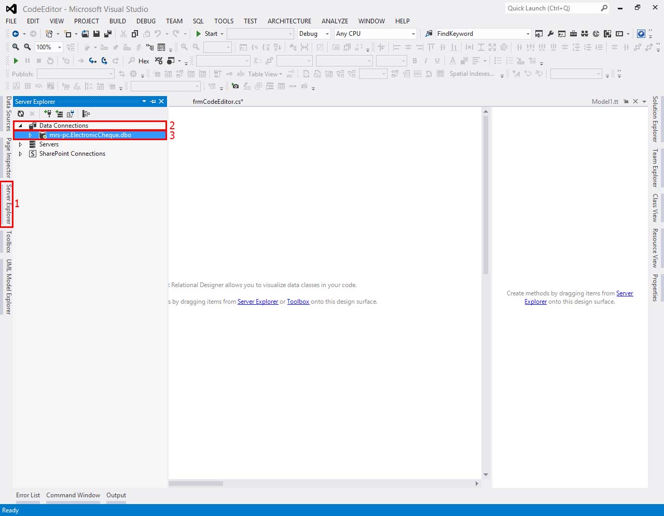Switch to Model1.tt document tab
The height and width of the screenshot is (516, 664).
[605, 102]
